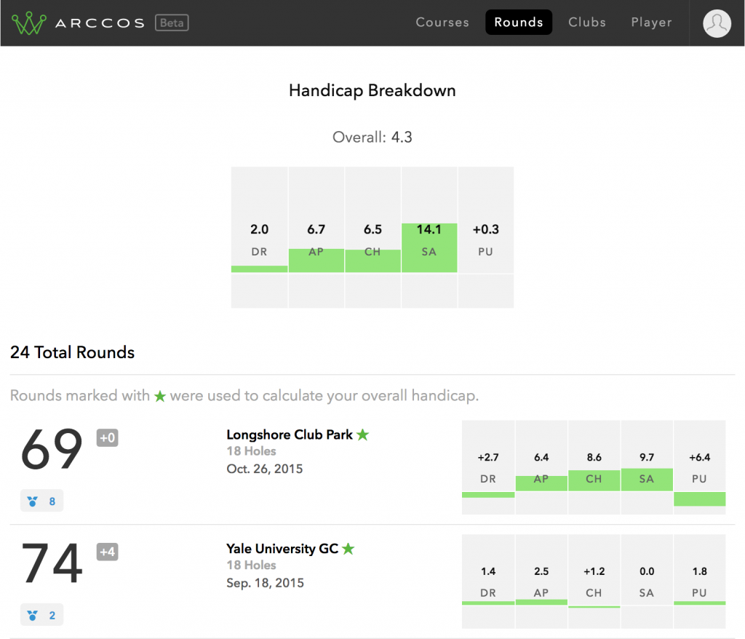The width and height of the screenshot is (745, 639).
Task: Click the green star next to Longshore Club Park
Action: (x=363, y=434)
